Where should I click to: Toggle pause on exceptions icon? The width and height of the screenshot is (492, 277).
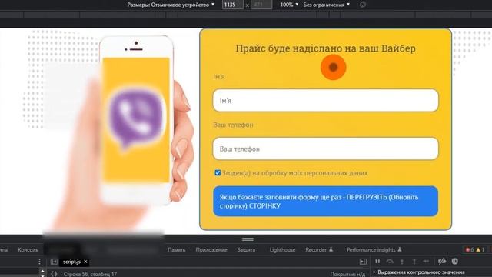pos(454,262)
